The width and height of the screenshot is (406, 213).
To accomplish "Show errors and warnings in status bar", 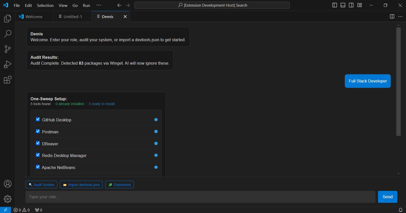I will (22, 210).
